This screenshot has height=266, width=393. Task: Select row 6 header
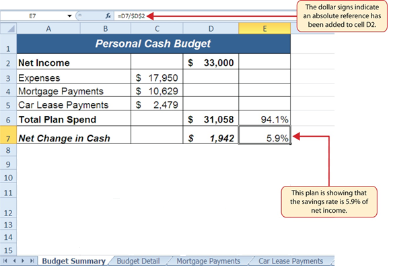8,118
